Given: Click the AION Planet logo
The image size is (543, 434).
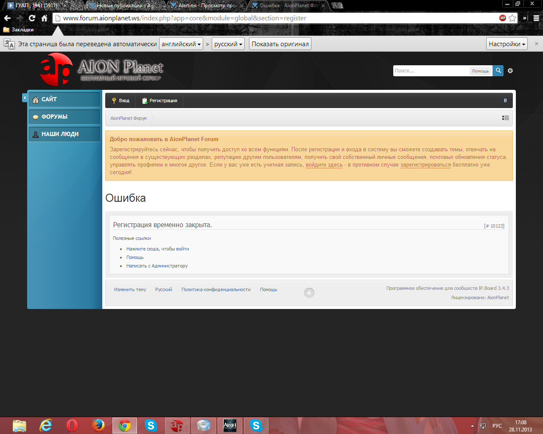Looking at the screenshot, I should coord(102,69).
